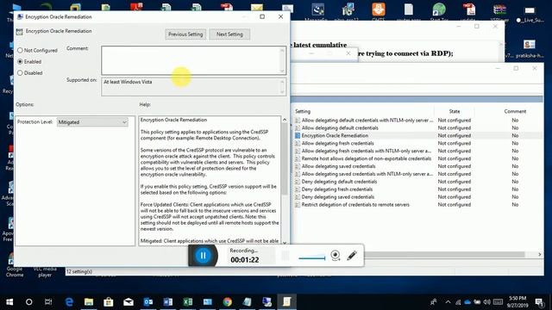The height and width of the screenshot is (310, 552).
Task: Select the Enabled radio button
Action: point(20,61)
